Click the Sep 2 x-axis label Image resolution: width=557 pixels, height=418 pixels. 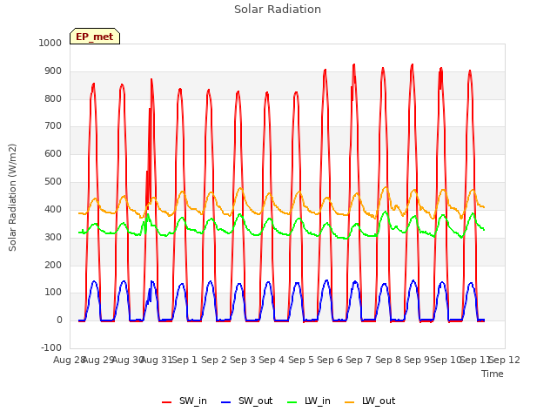tap(214, 360)
